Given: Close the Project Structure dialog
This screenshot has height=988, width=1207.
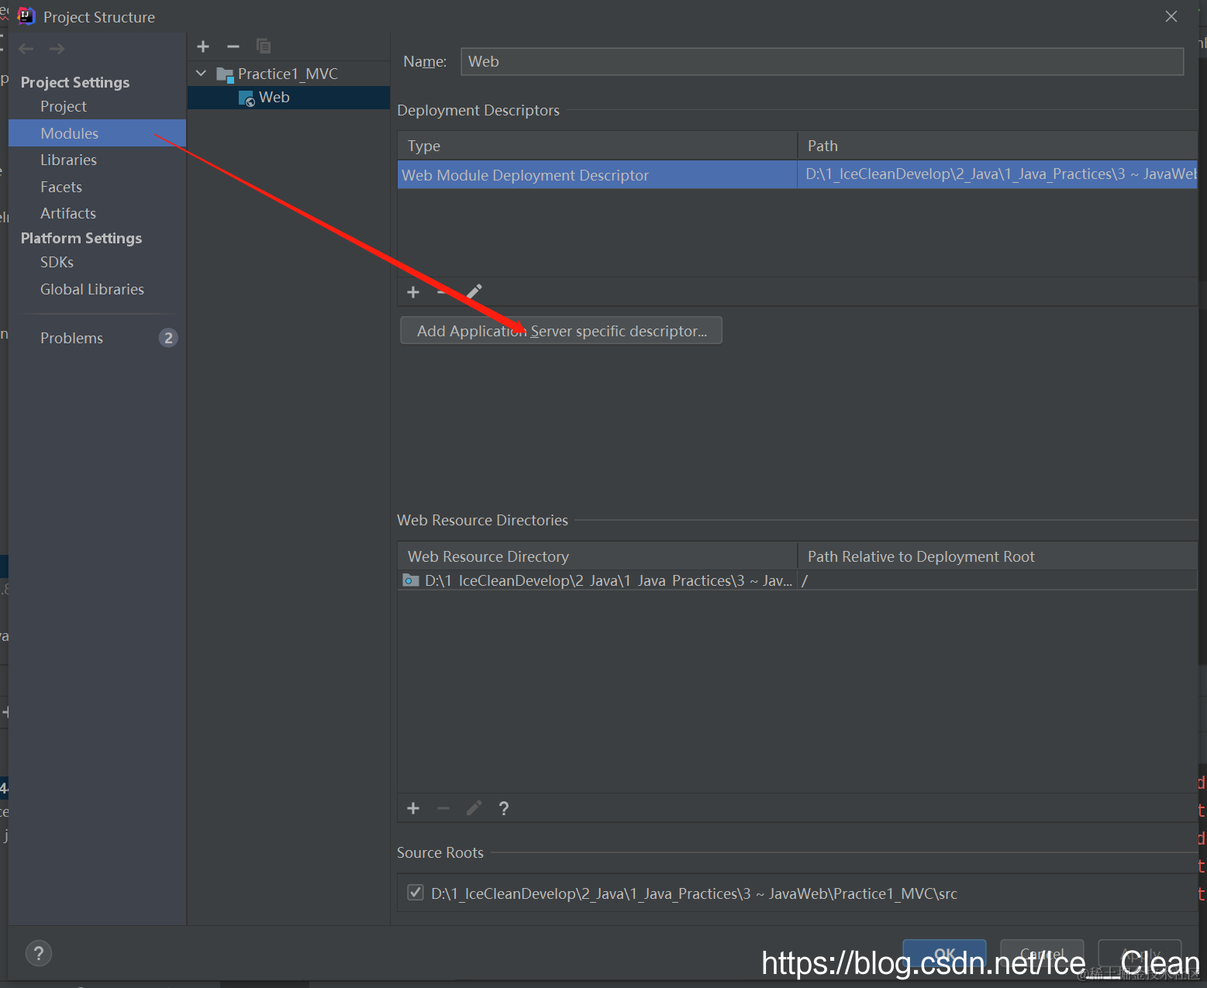Looking at the screenshot, I should point(1171,16).
